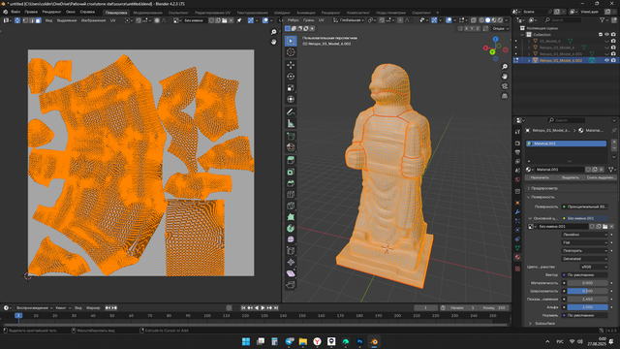Toggle visibility of 01_Model_4 object

pyautogui.click(x=606, y=41)
